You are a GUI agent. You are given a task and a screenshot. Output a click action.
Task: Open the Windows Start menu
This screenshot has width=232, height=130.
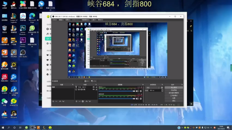(x=3, y=127)
